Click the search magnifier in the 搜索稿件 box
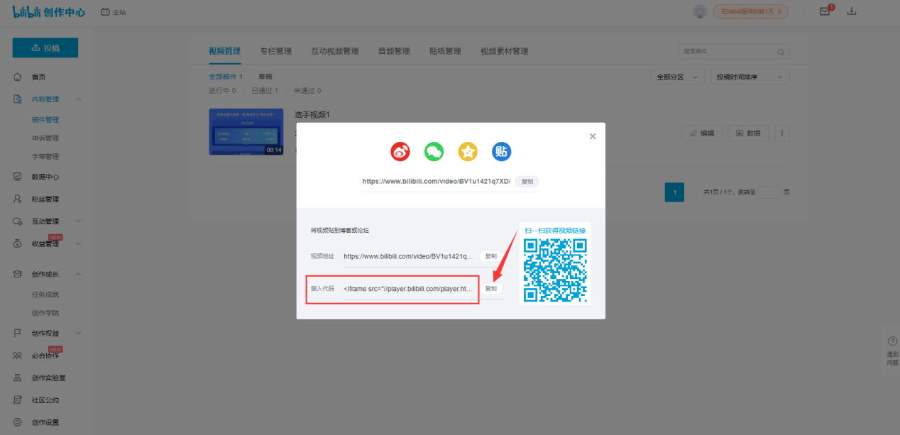900x435 pixels. (x=781, y=52)
